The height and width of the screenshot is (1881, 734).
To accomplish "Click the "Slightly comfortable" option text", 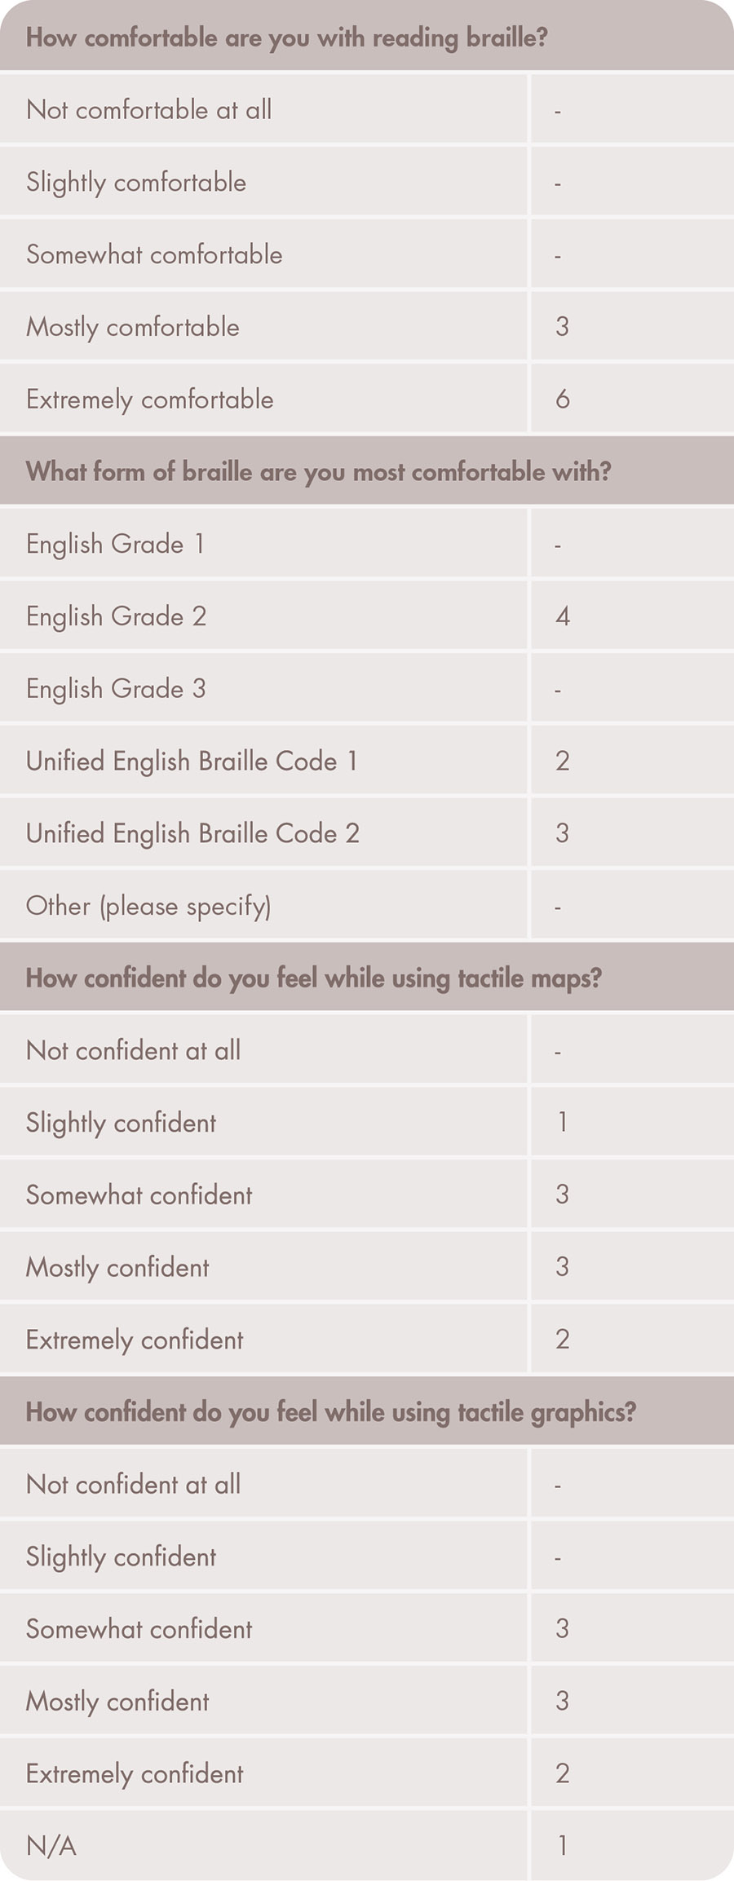I will click(x=136, y=183).
